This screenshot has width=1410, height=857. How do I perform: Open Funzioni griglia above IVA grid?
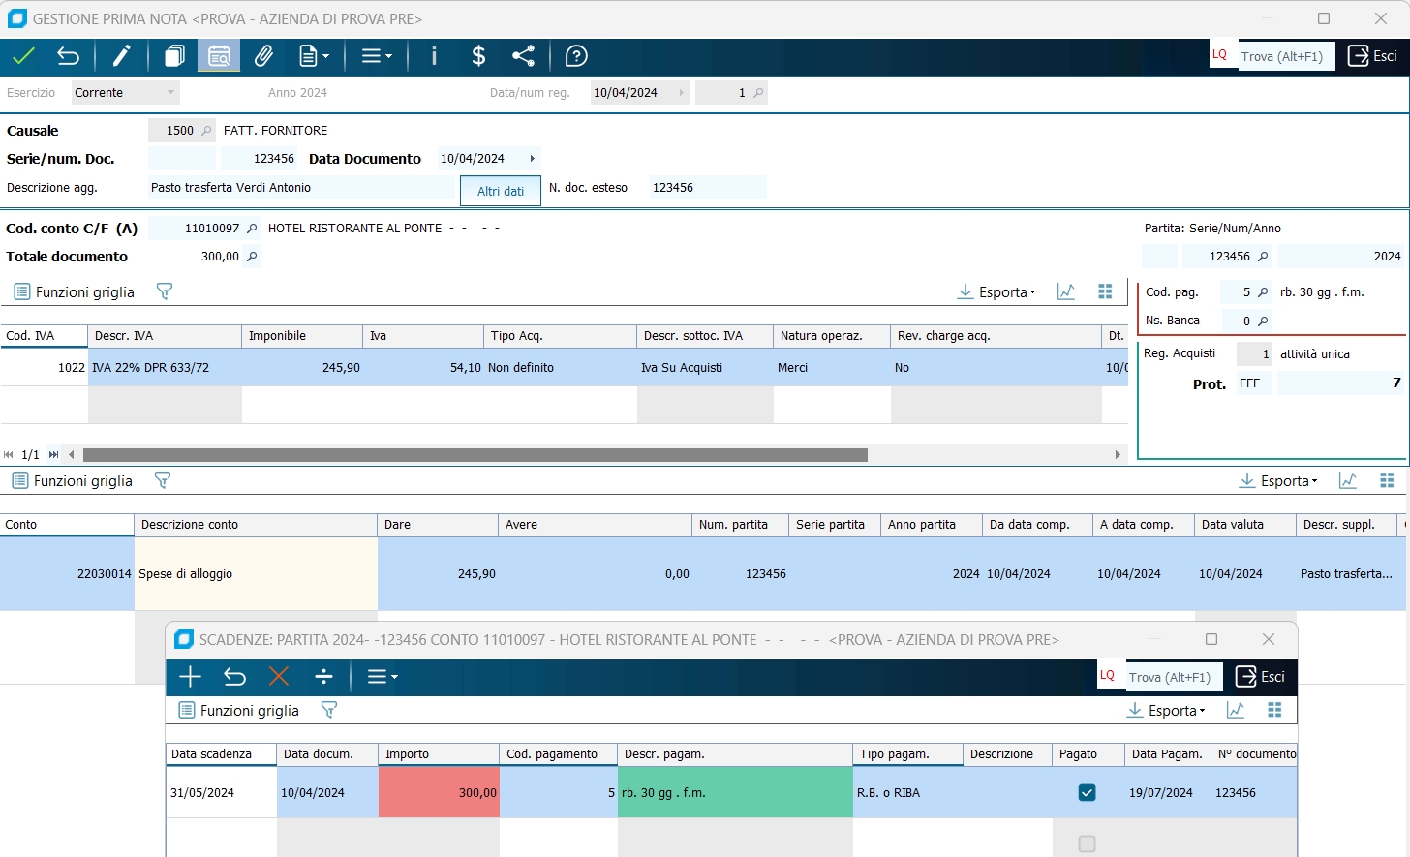[x=74, y=292]
